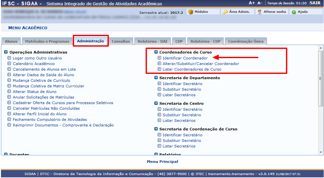Go to Menu Principal link

click(x=162, y=162)
